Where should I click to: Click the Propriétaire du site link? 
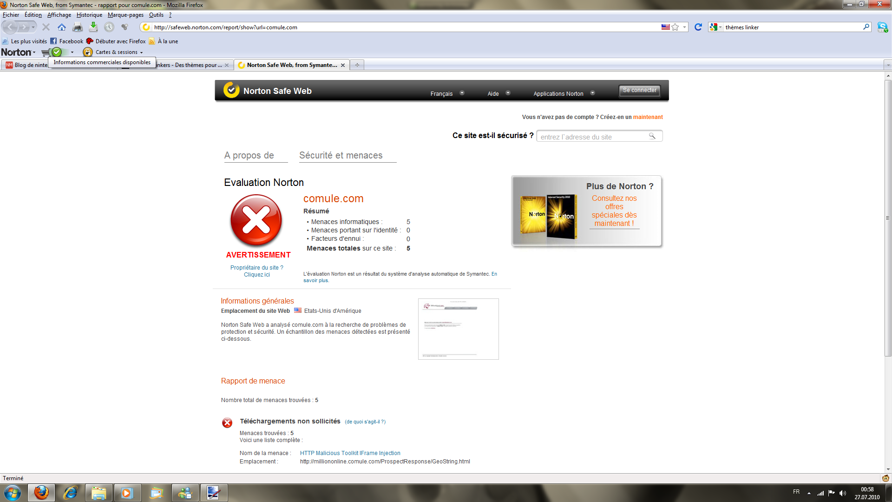(x=256, y=271)
